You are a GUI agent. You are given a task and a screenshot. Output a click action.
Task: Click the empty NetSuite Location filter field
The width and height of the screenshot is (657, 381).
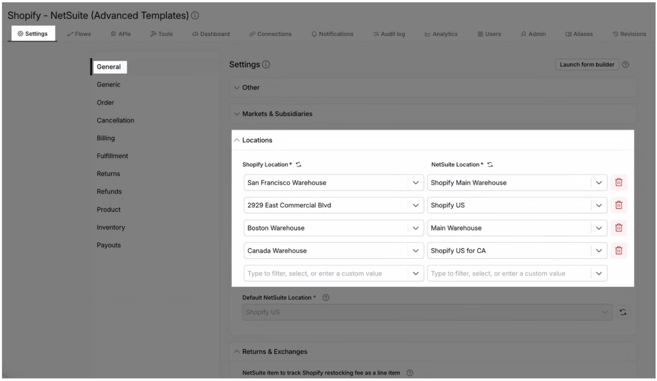(x=517, y=273)
